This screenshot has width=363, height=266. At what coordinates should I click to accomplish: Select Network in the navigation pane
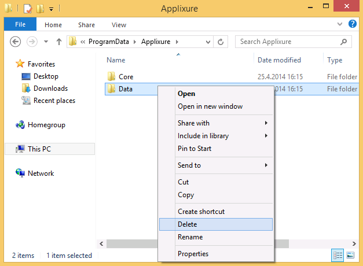pos(41,173)
